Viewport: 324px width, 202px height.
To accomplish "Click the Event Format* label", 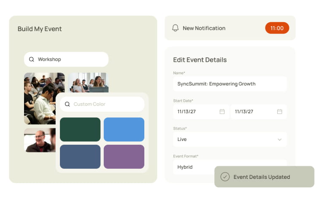I will click(186, 156).
